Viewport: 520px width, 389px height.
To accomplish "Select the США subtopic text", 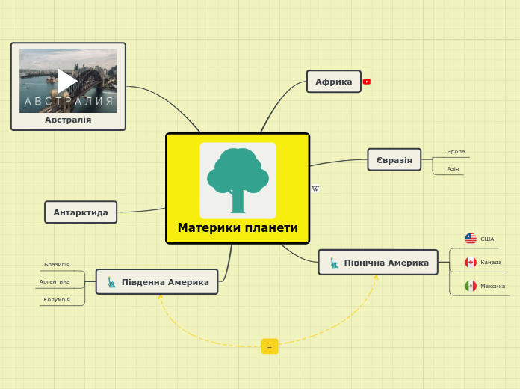I will click(x=487, y=239).
